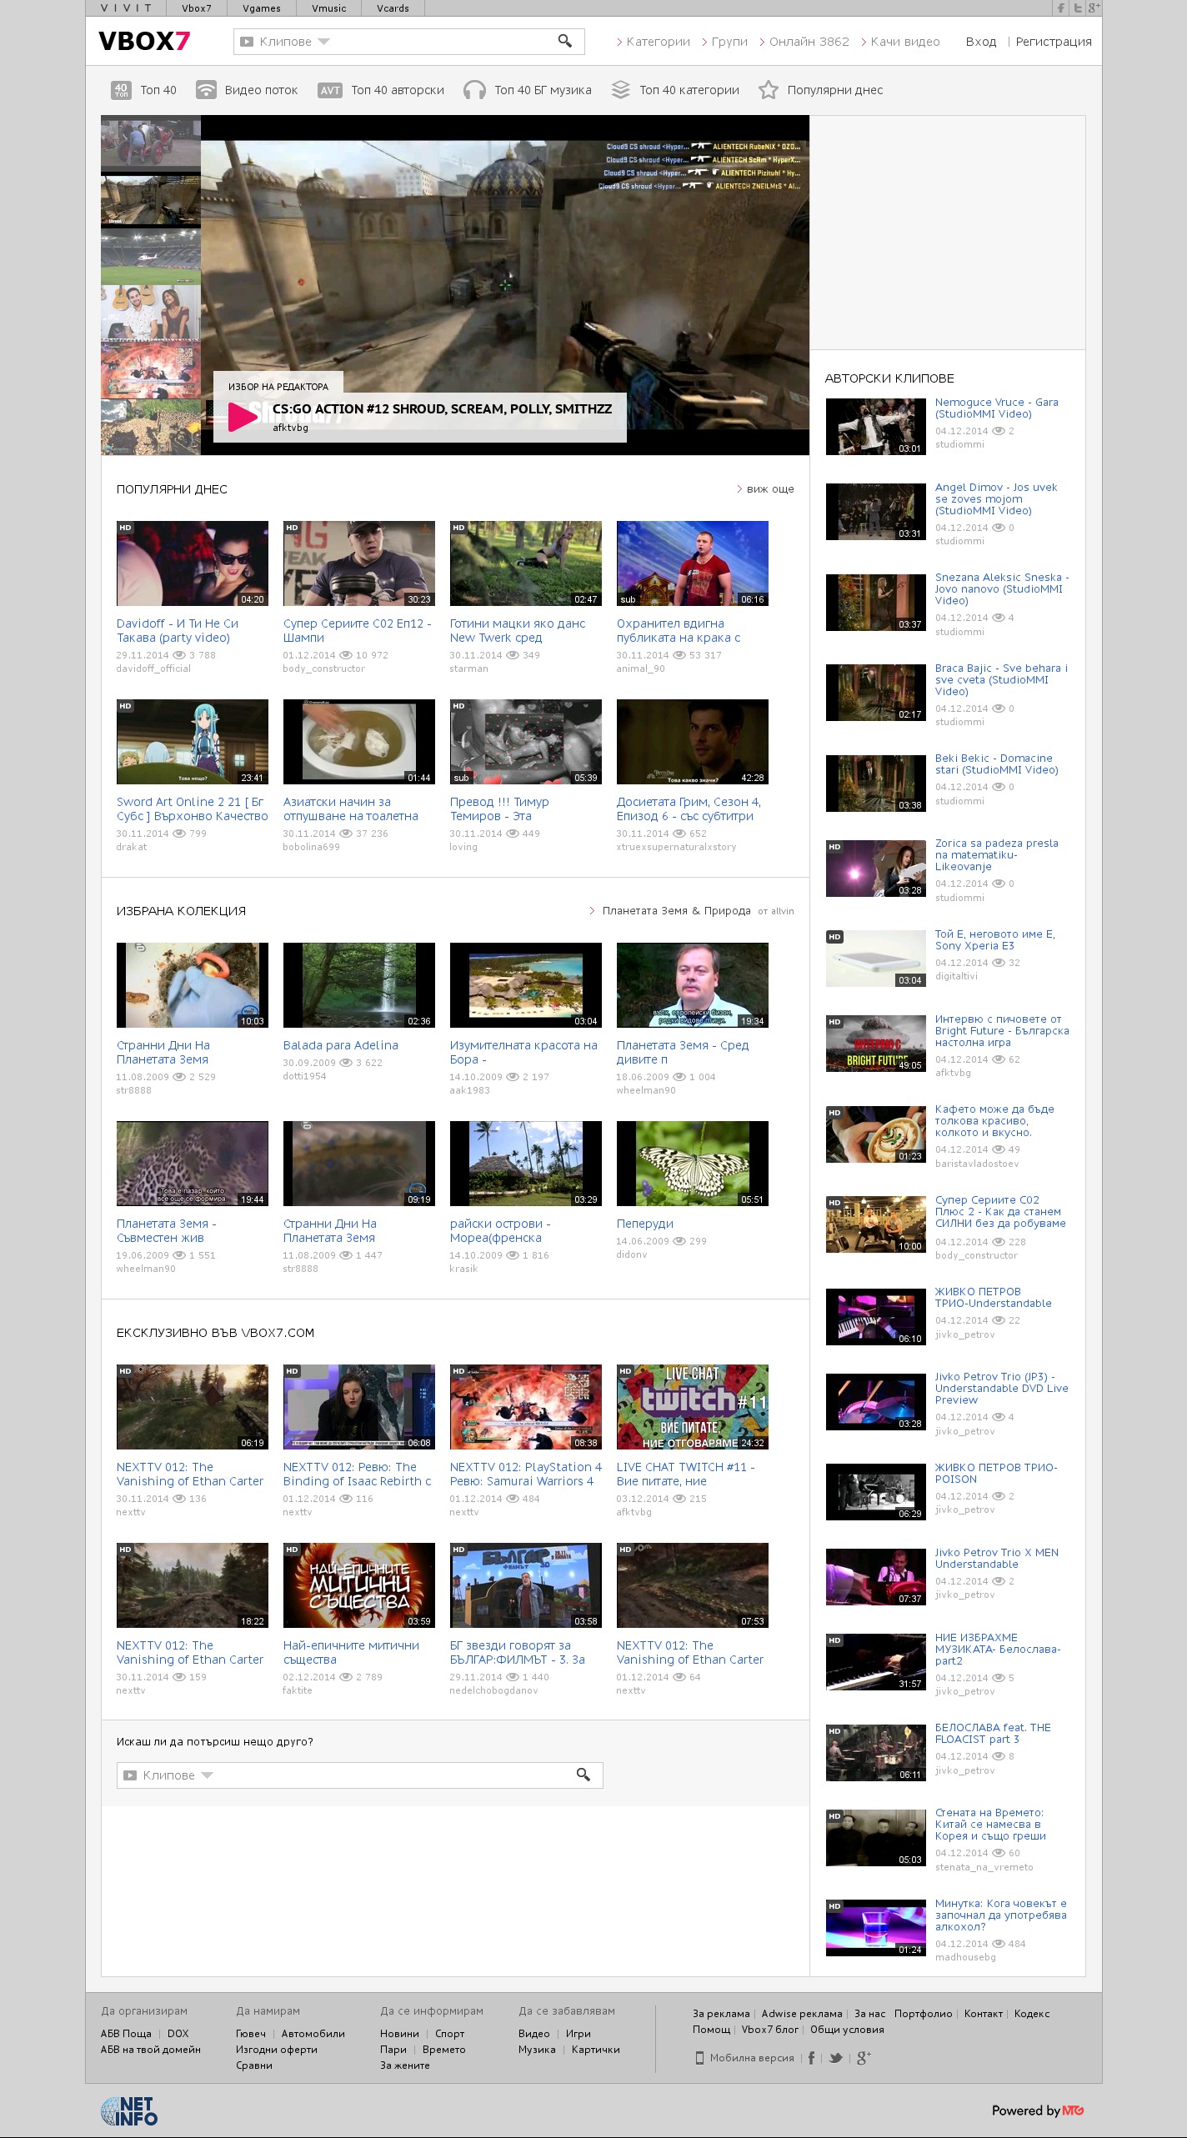Click the star icon for Популярни днес
This screenshot has width=1187, height=2138.
click(x=768, y=90)
